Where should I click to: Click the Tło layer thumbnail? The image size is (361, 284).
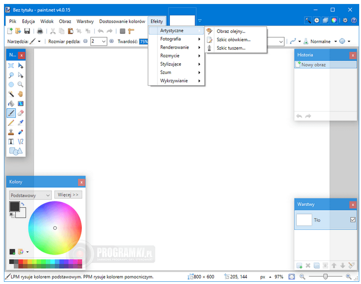pyautogui.click(x=304, y=220)
